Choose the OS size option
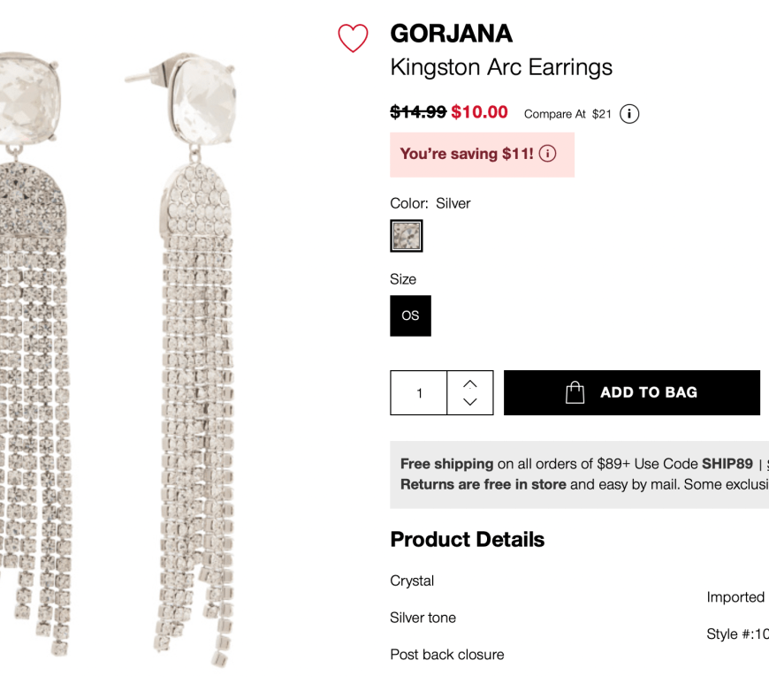The image size is (769, 683). [x=410, y=315]
